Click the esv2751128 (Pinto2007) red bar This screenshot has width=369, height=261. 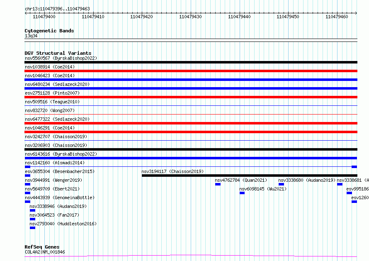click(191, 97)
